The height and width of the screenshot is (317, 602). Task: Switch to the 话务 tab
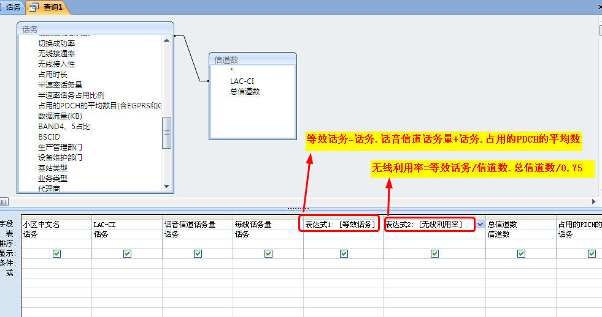coord(14,7)
